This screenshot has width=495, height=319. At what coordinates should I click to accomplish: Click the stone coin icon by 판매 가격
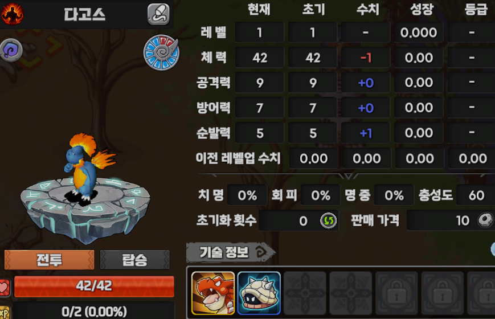pos(485,220)
